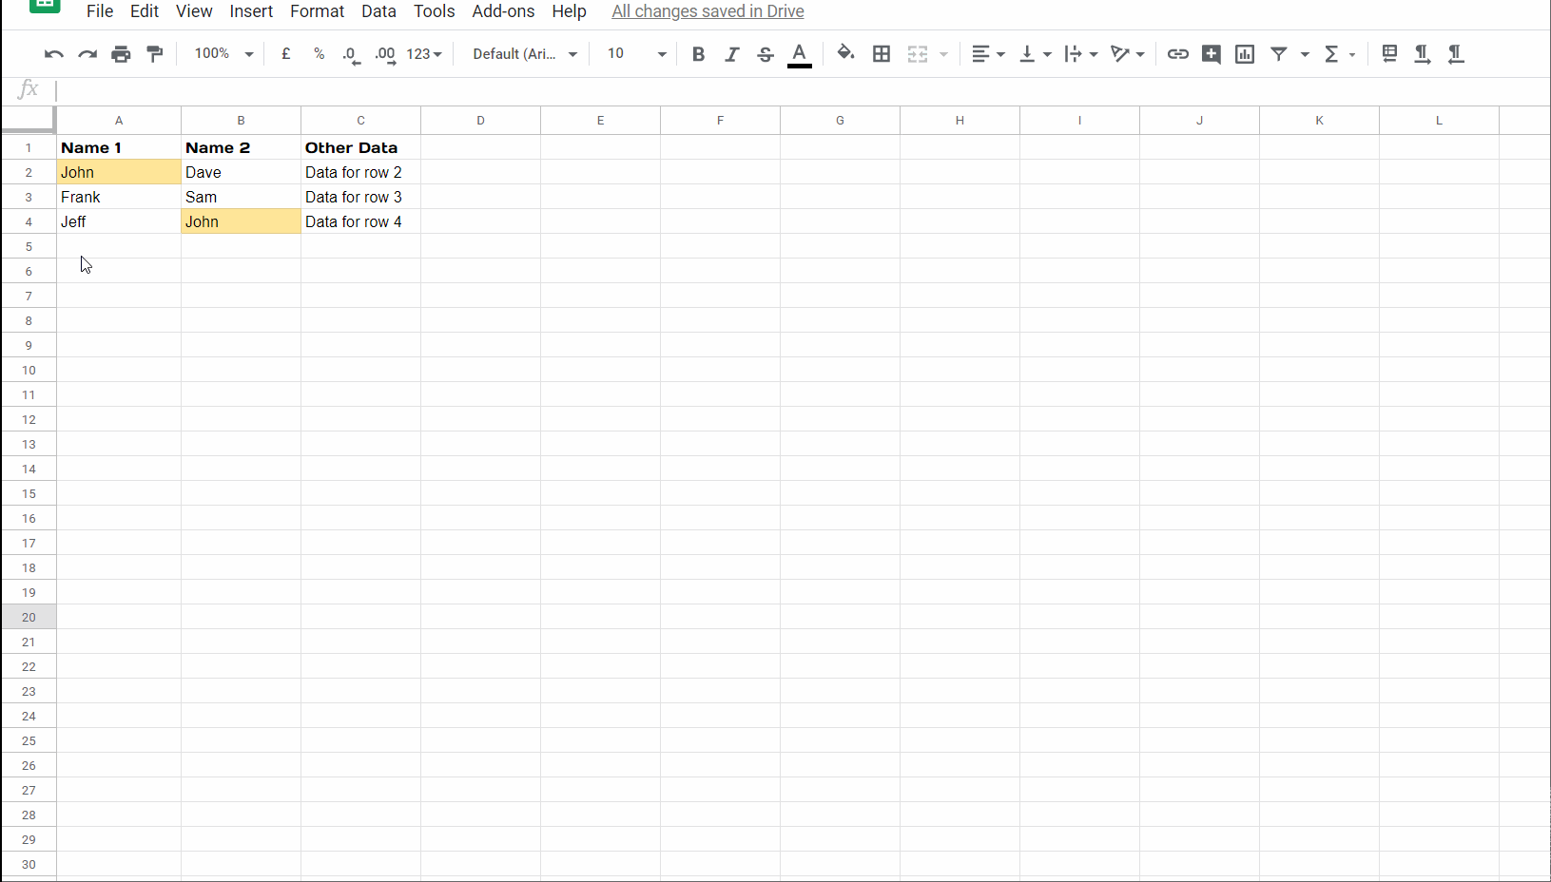This screenshot has width=1551, height=882.
Task: Open the Format menu
Action: (317, 11)
